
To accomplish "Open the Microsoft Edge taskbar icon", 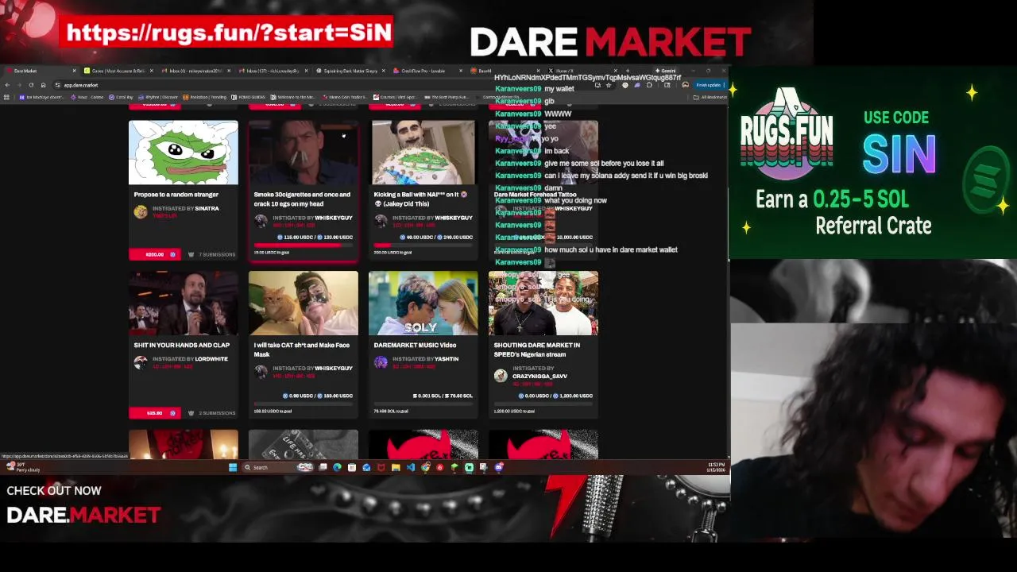I will 337,467.
